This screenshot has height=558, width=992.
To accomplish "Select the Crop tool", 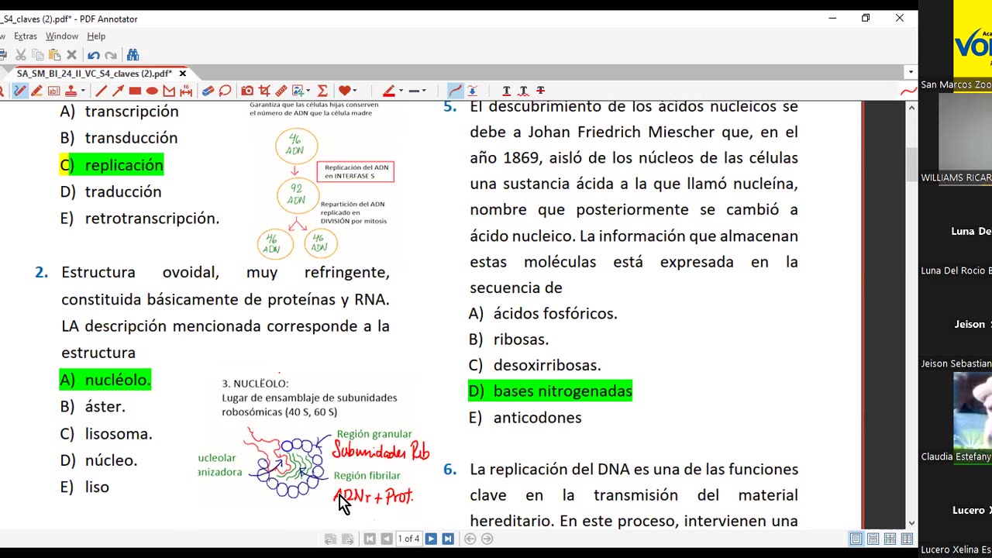I will pyautogui.click(x=264, y=91).
